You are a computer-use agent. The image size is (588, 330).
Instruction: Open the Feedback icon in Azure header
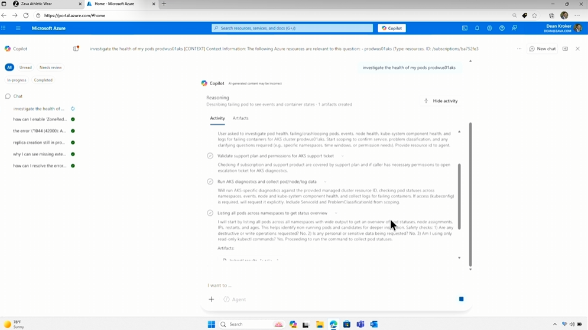pyautogui.click(x=515, y=28)
